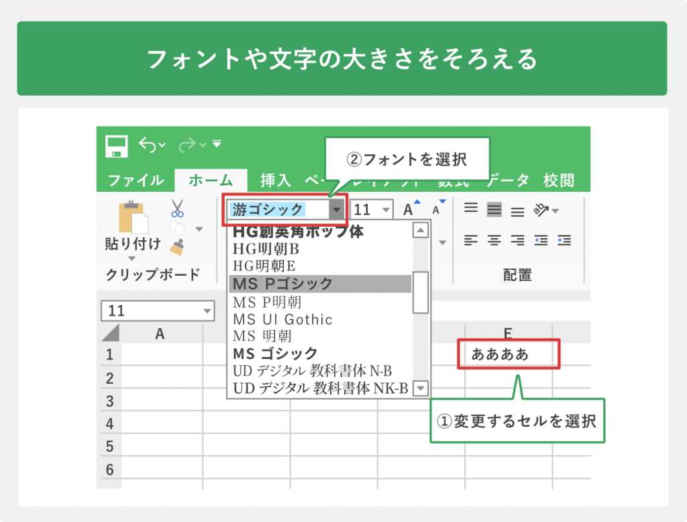Select row 3 header
This screenshot has width=687, height=522.
110,401
